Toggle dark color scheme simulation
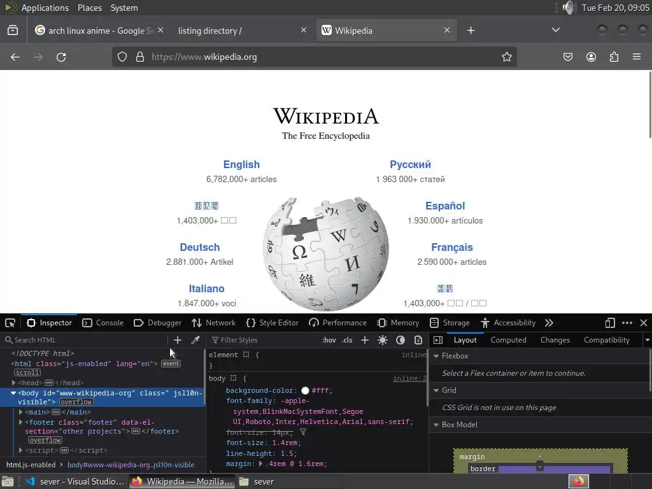The image size is (652, 489). coord(400,340)
